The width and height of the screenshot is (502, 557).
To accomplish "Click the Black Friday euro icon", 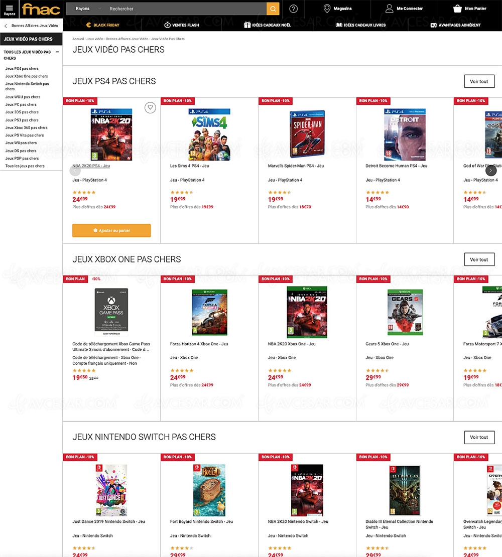I will pyautogui.click(x=88, y=25).
